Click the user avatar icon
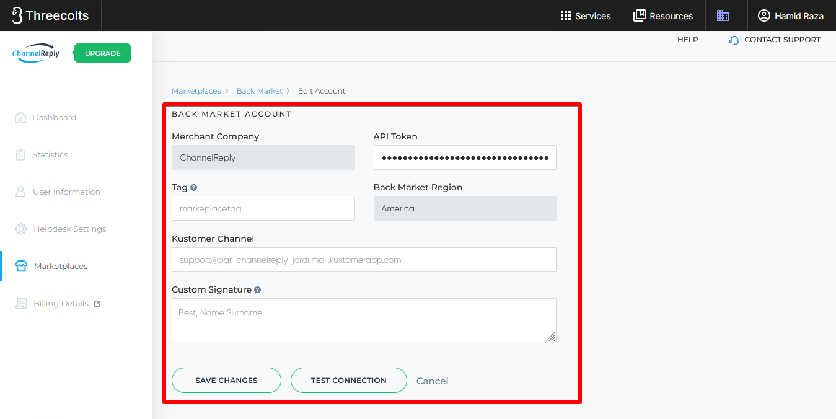 [764, 15]
